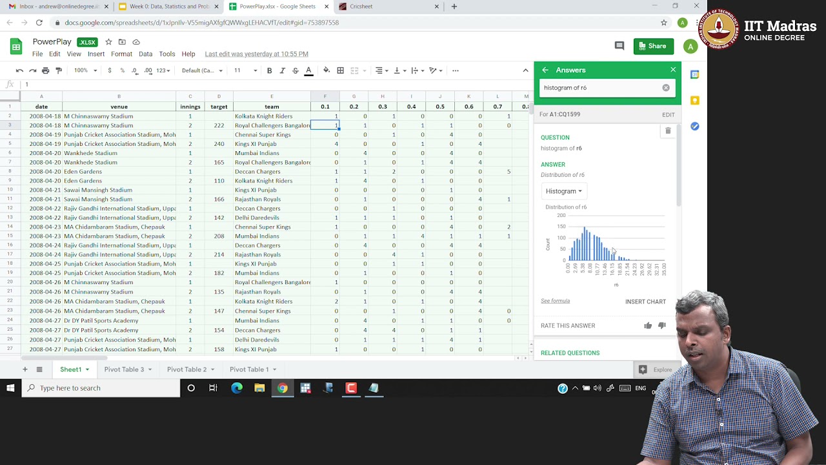This screenshot has width=826, height=465.
Task: Close the Answers side panel
Action: pos(673,70)
